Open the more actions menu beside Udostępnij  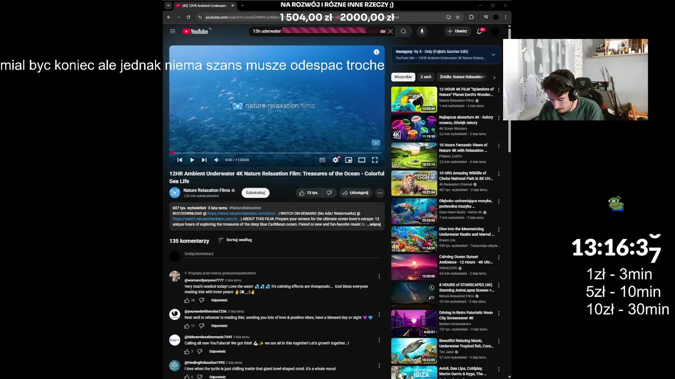point(379,193)
